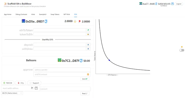Viewport: 185px width, 98px height.
Task: Open the wallet icon beside the $4581854.95 balance
Action: [x=172, y=4]
